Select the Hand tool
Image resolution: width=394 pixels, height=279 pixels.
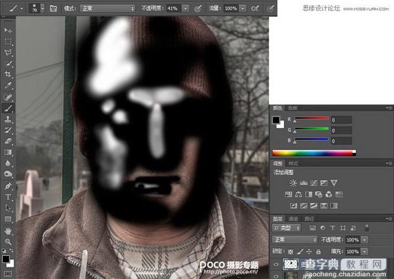click(7, 231)
